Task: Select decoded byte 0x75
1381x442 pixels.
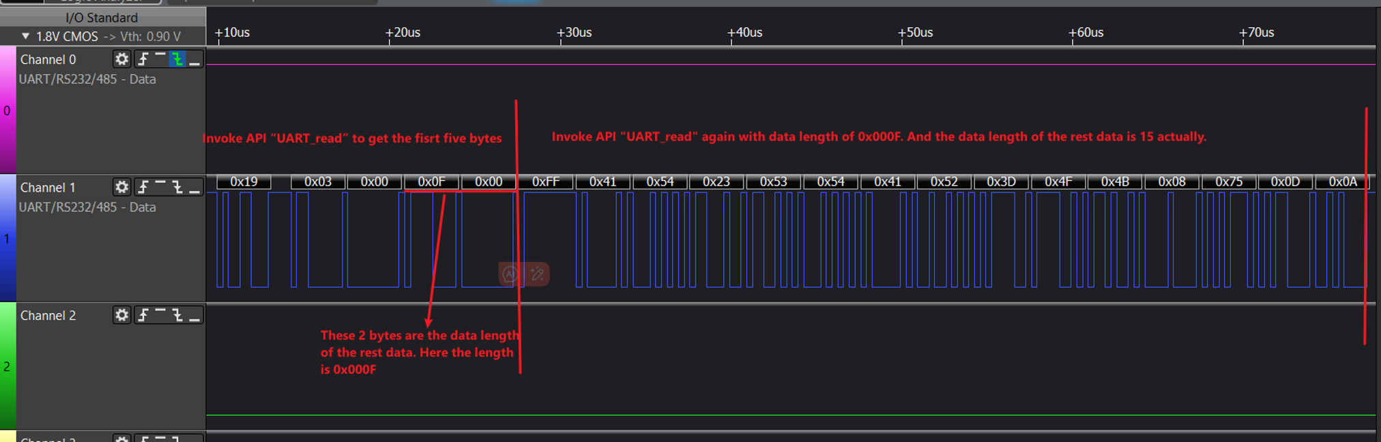Action: pyautogui.click(x=1229, y=181)
